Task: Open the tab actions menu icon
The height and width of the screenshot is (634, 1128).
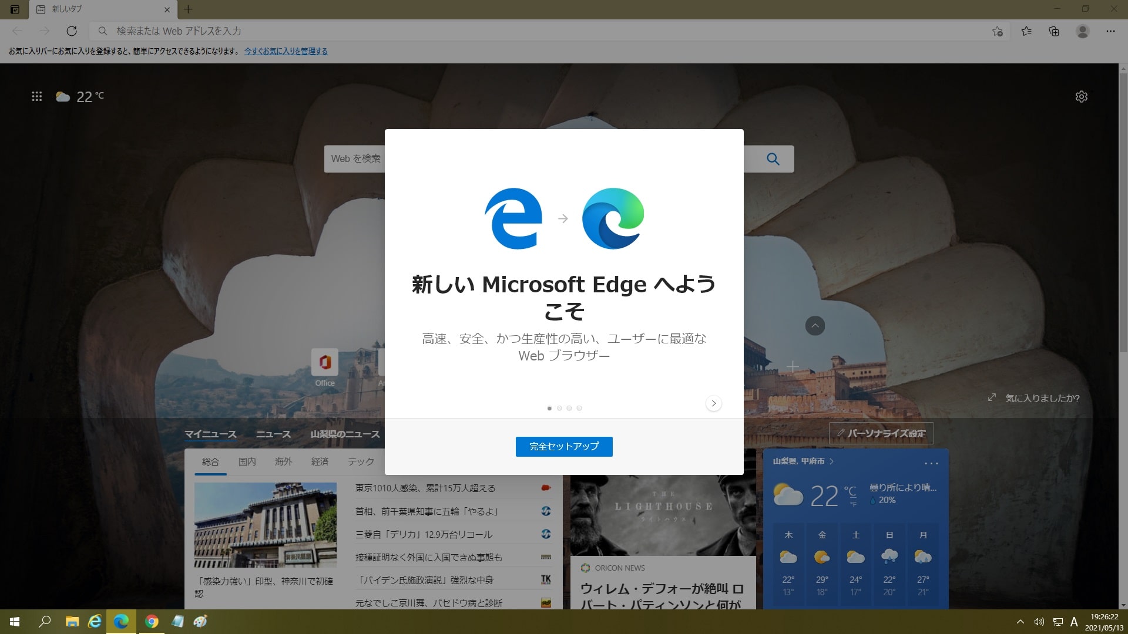Action: (15, 9)
